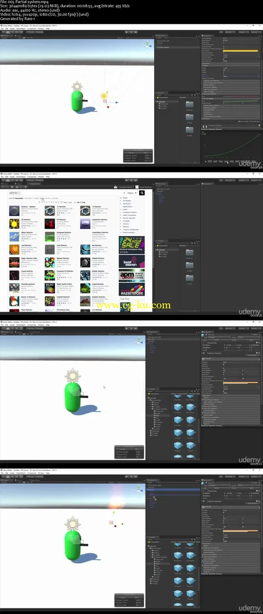This screenshot has width=263, height=614.
Task: Click the Asset Store magnifier search button
Action: coord(142,193)
